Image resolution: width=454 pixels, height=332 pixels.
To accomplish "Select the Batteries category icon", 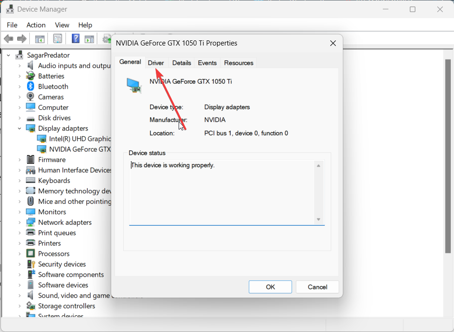I will point(30,76).
